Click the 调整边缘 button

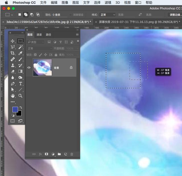point(175,15)
